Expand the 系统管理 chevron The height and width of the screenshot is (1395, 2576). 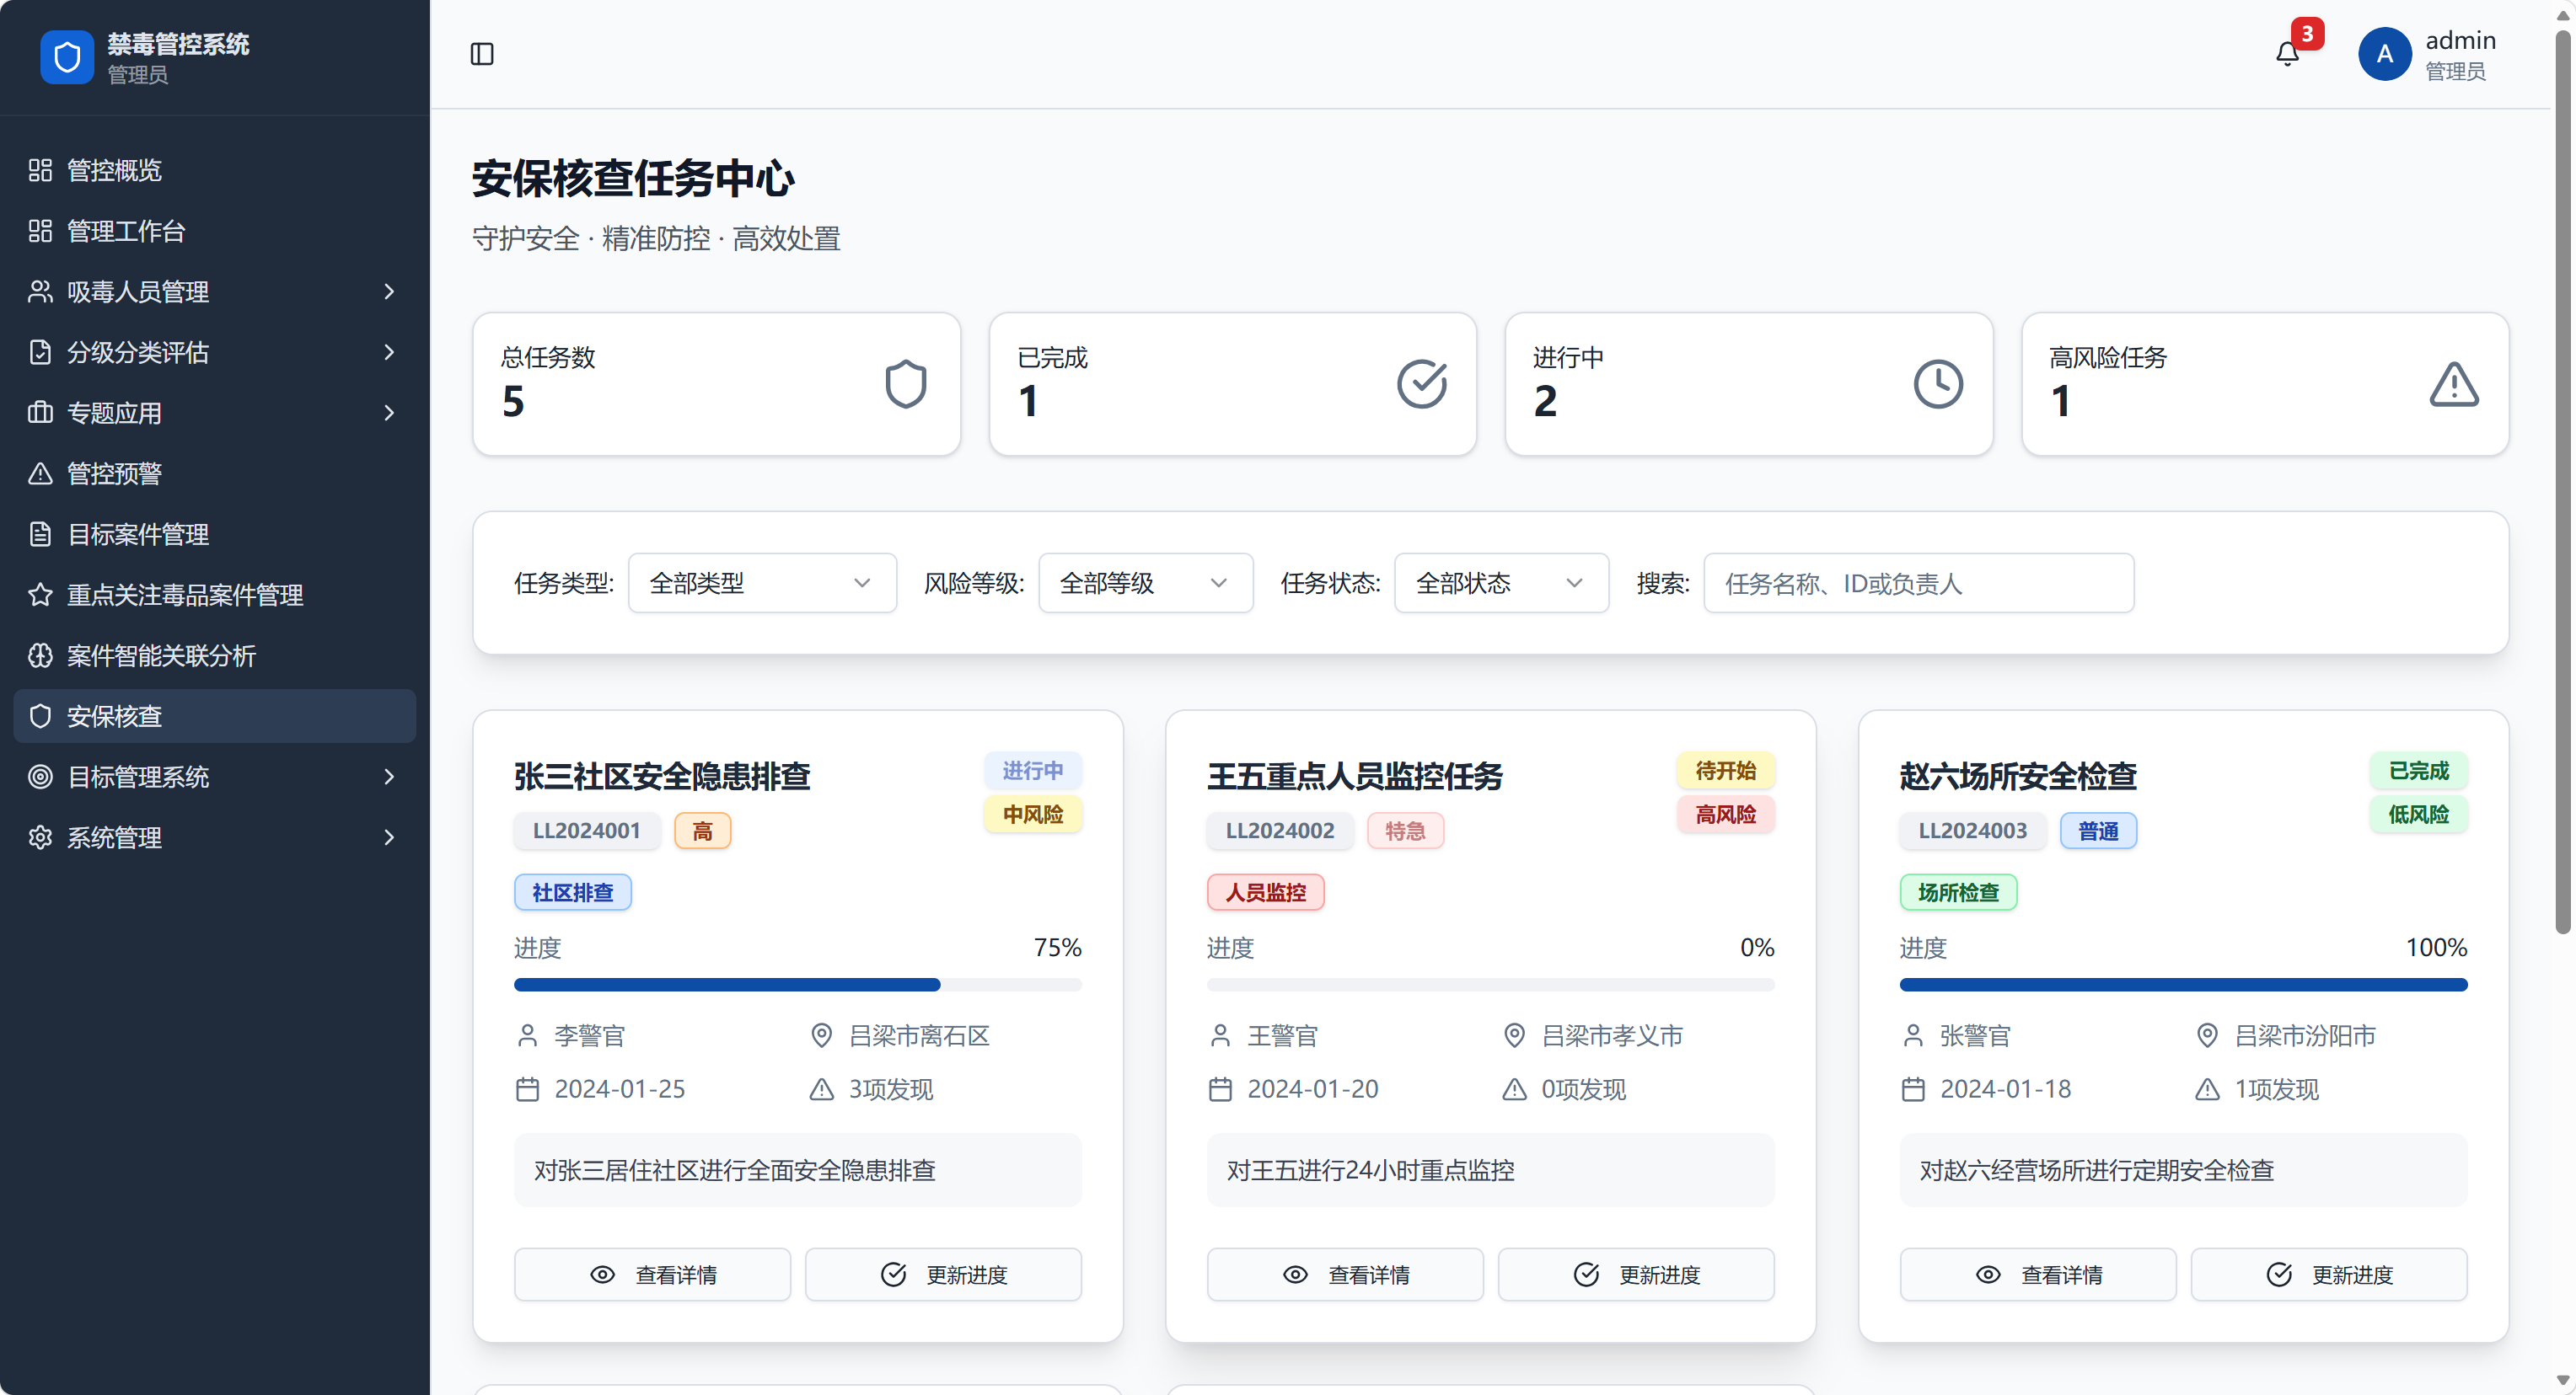coord(389,837)
